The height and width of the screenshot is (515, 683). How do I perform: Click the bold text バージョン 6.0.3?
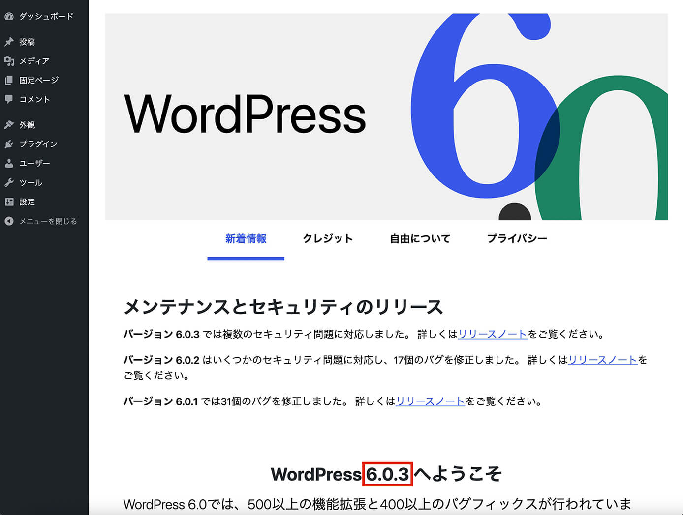161,335
